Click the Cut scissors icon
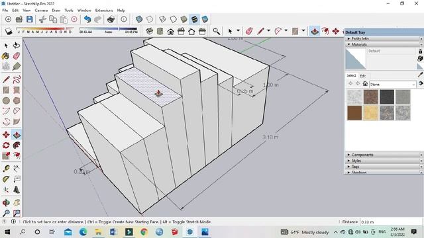The width and height of the screenshot is (424, 238). click(x=42, y=19)
